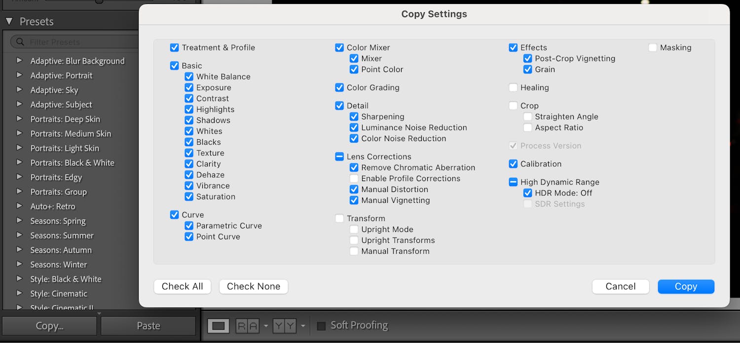Click the Before/After YY view icon

pos(284,326)
